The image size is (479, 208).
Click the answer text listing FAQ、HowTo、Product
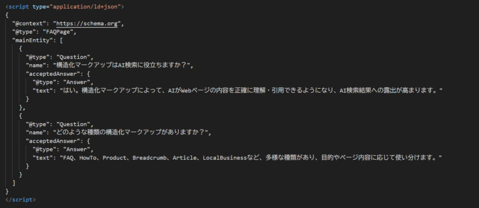pos(251,158)
